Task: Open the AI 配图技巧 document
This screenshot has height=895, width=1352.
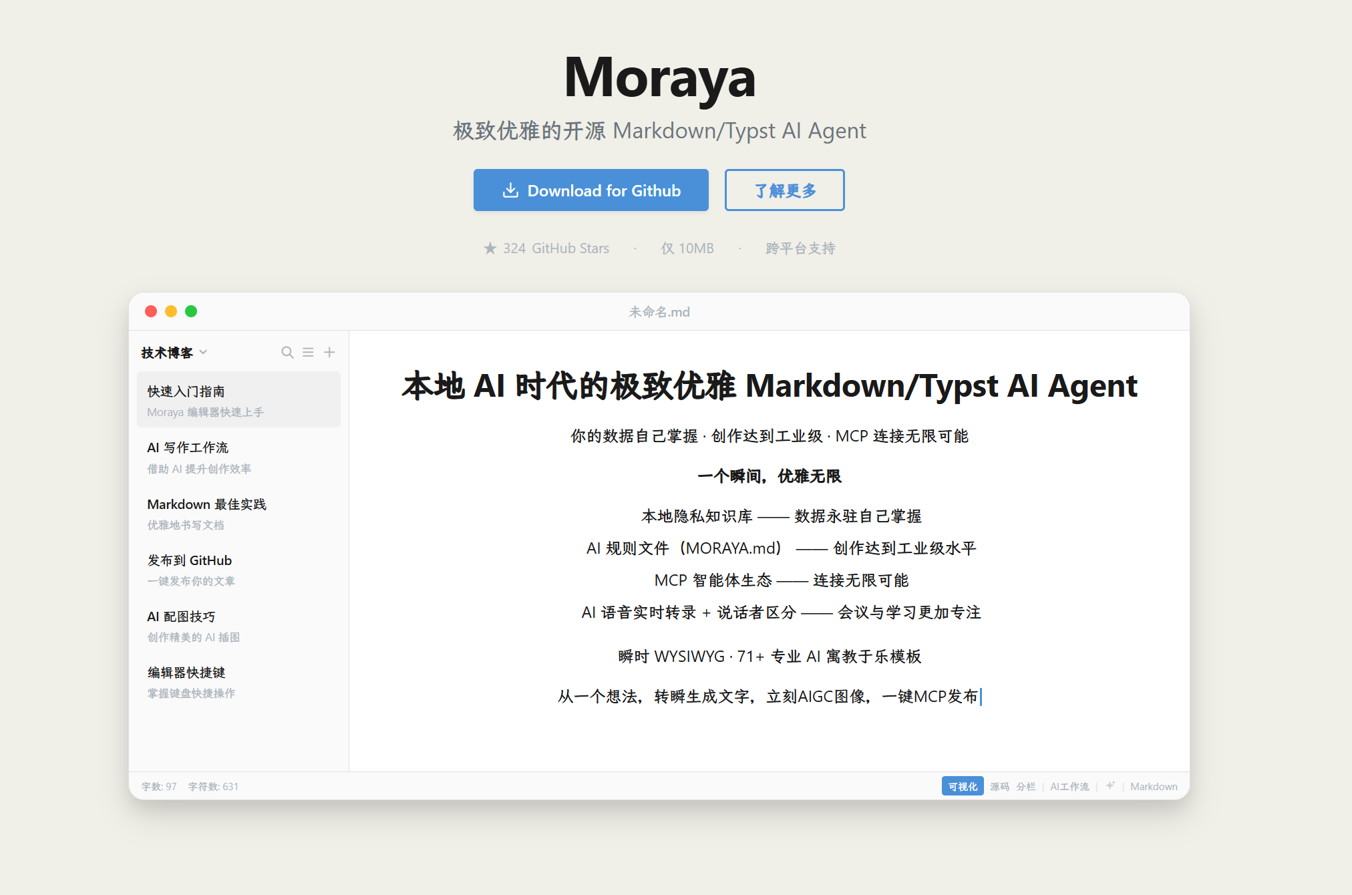Action: point(238,626)
